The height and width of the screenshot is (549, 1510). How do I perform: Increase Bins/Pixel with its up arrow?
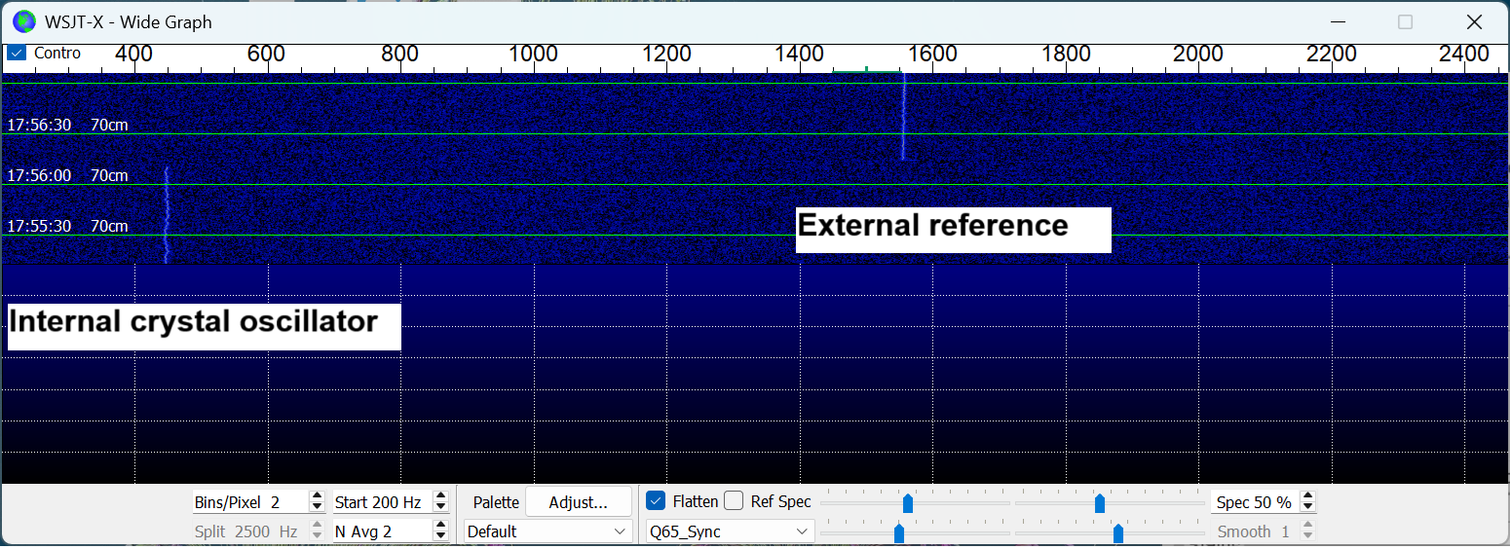tap(317, 496)
